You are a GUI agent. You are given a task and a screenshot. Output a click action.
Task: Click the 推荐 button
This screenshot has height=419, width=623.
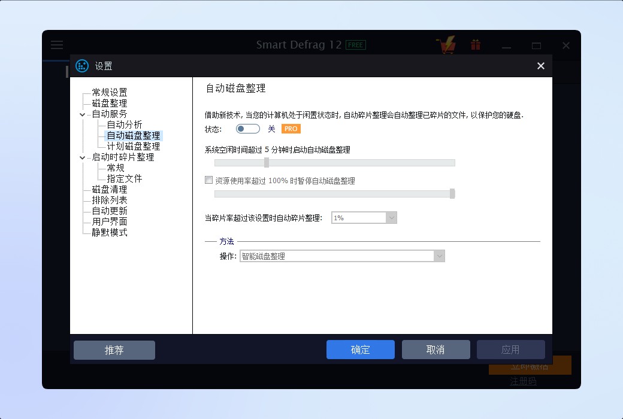pos(114,350)
